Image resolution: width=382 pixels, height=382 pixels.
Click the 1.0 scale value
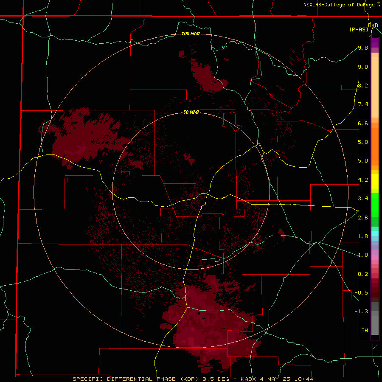pyautogui.click(x=363, y=255)
